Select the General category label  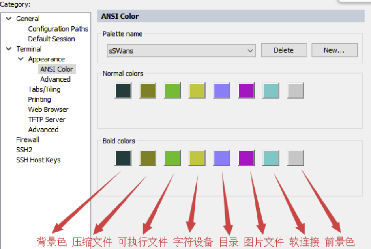28,19
